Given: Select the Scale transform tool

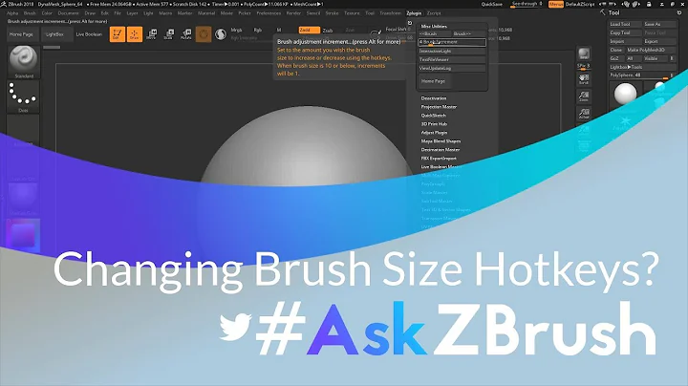Looking at the screenshot, I should (x=168, y=34).
